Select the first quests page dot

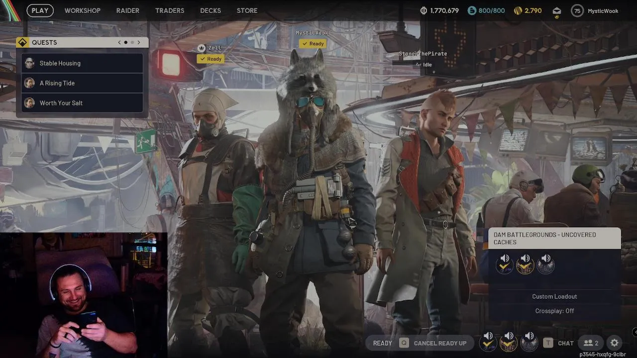(126, 42)
